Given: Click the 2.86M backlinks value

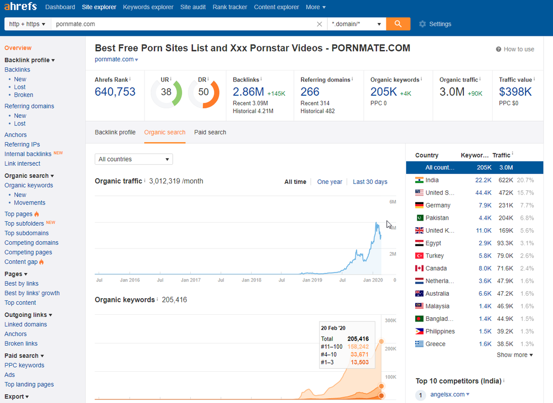Looking at the screenshot, I should (x=248, y=92).
